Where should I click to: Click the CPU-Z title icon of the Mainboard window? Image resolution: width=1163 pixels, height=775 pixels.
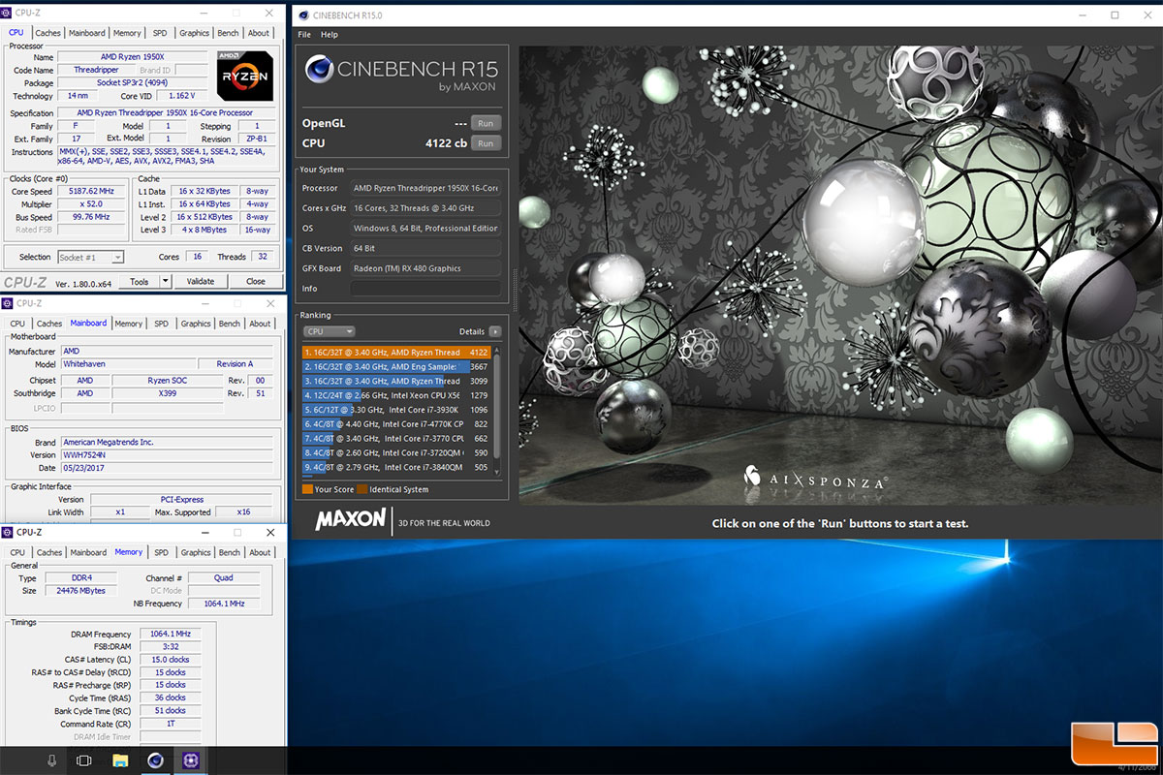click(8, 303)
